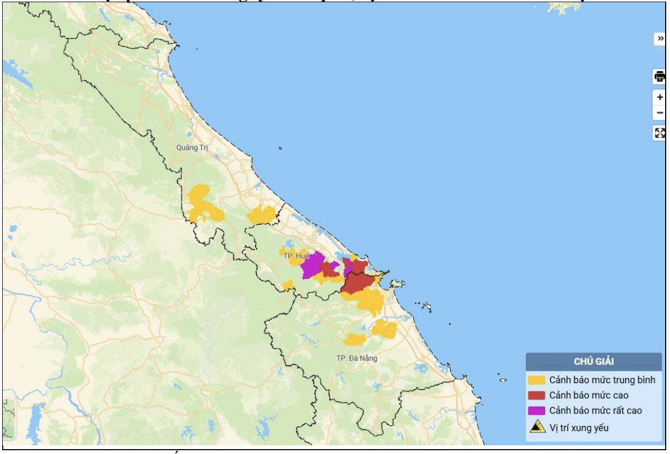
Task: Select the red high-warning legend swatch
Action: 537,395
